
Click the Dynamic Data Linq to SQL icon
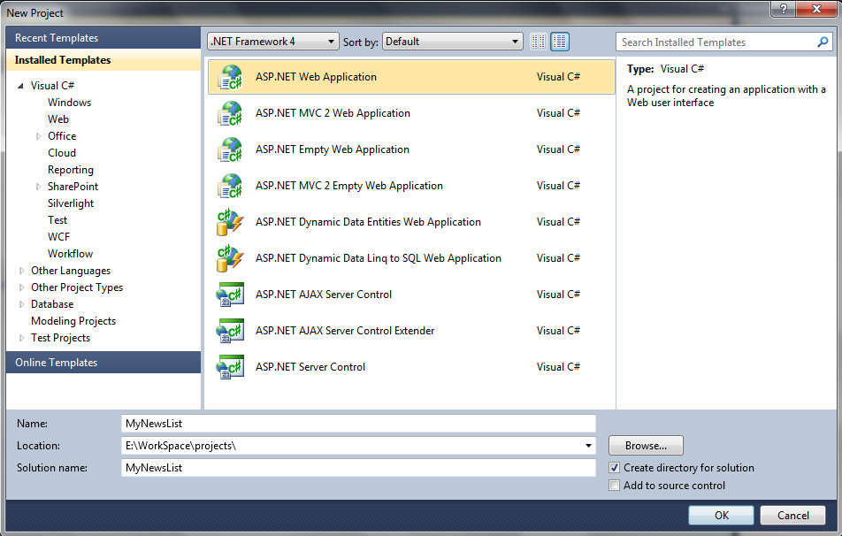point(230,258)
